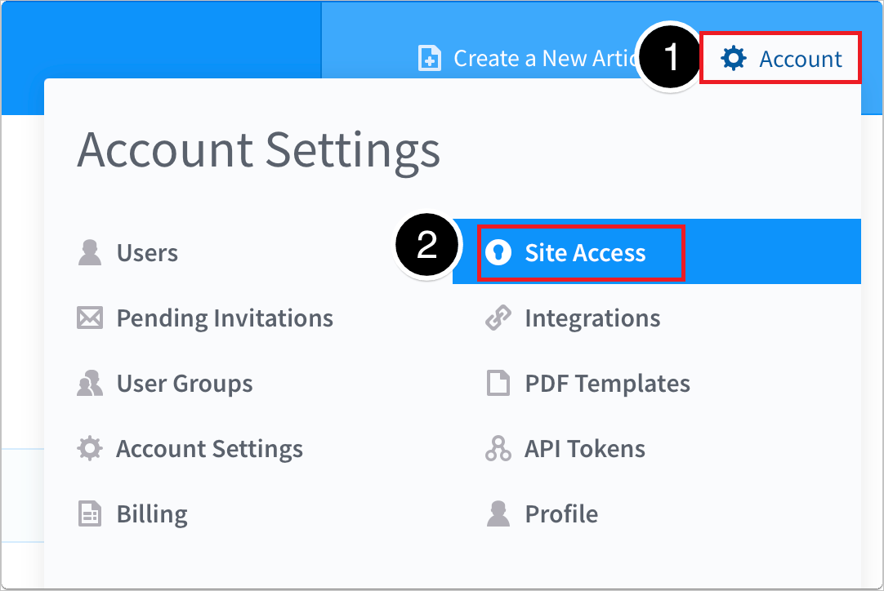The image size is (884, 591).
Task: Click the Billing invoice icon
Action: 90,513
